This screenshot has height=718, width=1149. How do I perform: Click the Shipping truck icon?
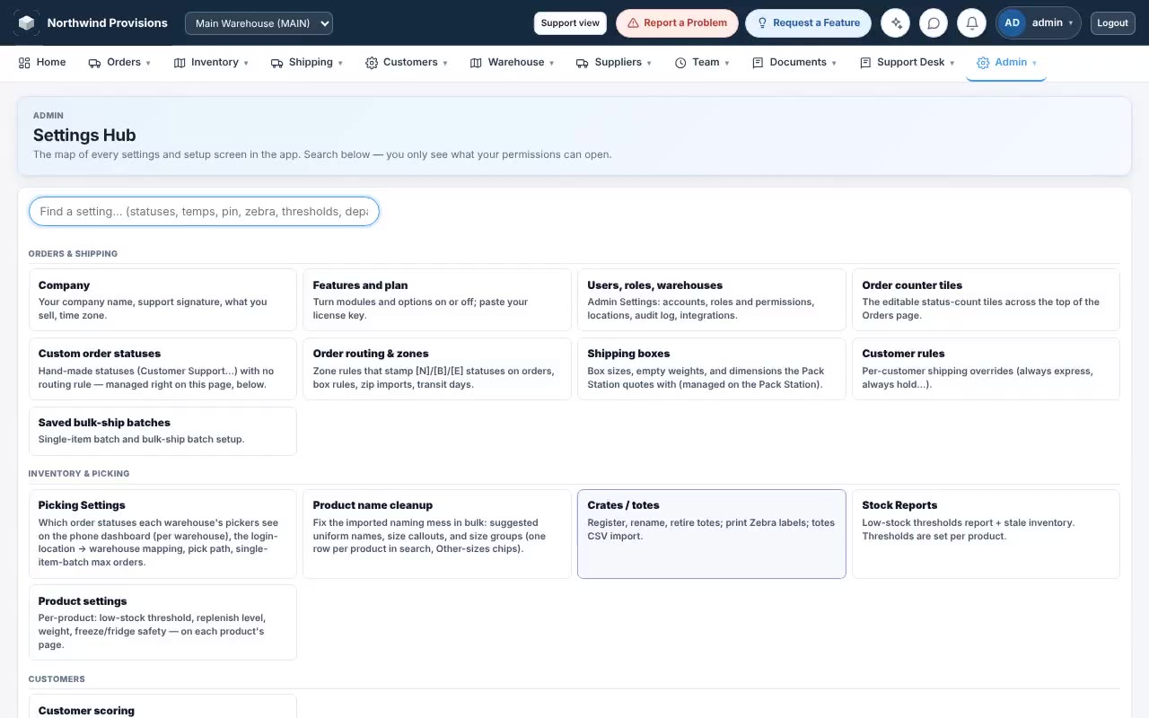[x=277, y=63]
